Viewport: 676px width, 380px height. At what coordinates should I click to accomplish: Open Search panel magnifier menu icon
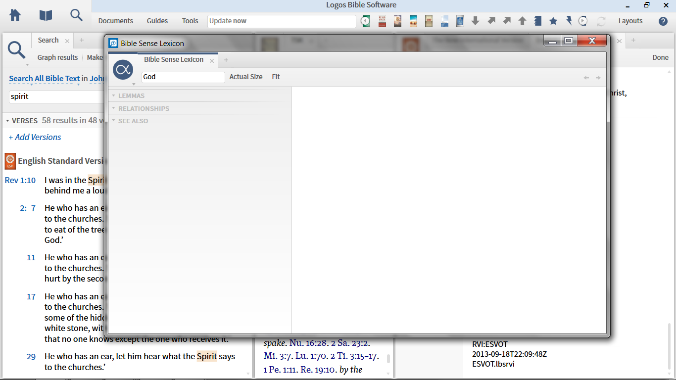coord(16,50)
